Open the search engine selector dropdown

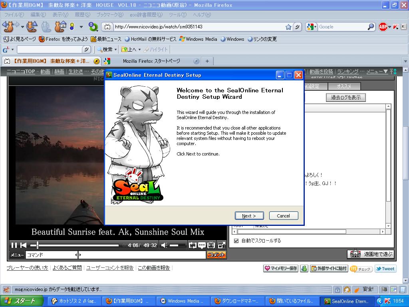(x=312, y=27)
